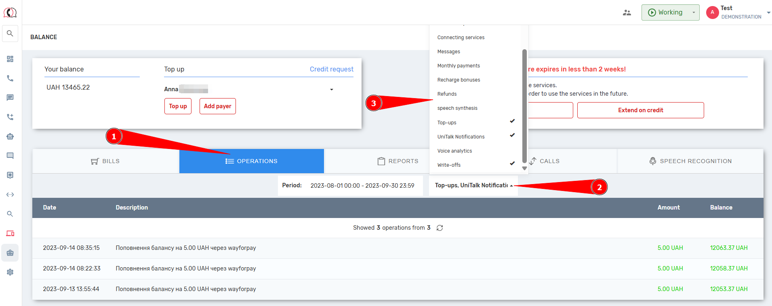Viewport: 772px width, 306px height.
Task: Expand the Working status dropdown
Action: 693,13
